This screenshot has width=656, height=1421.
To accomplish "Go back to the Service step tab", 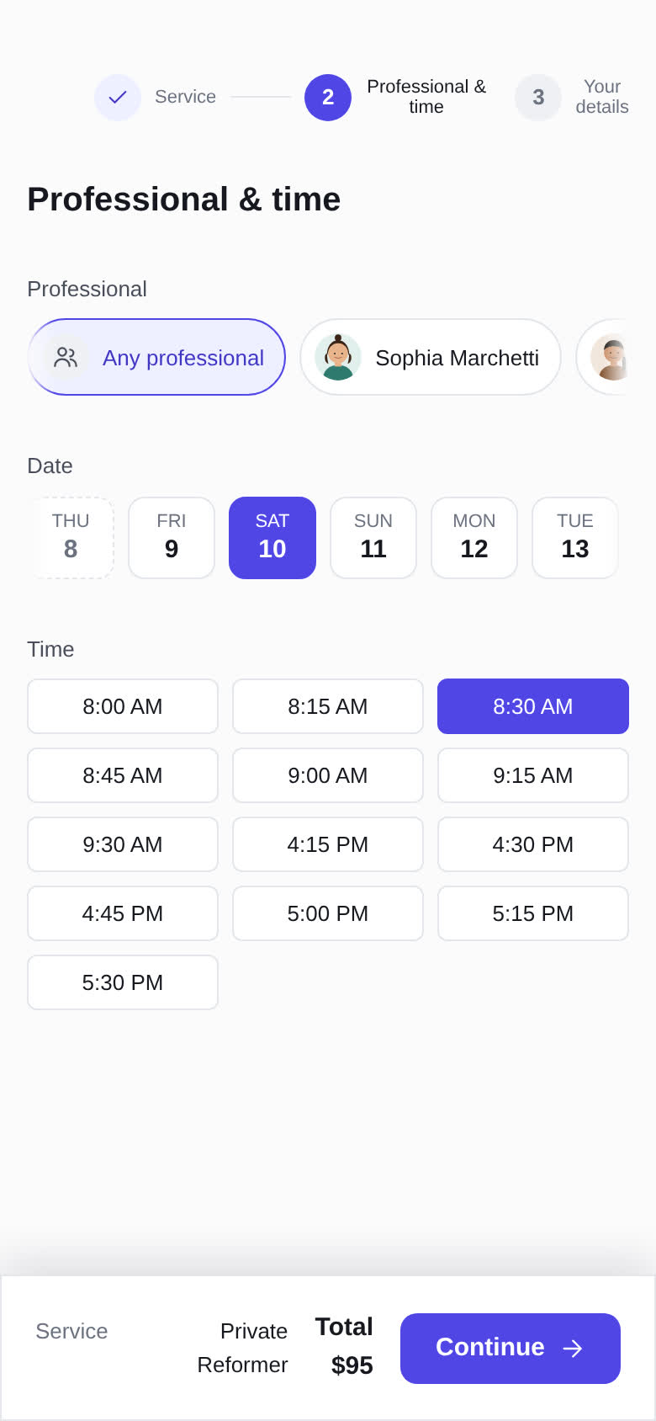I will click(x=185, y=97).
